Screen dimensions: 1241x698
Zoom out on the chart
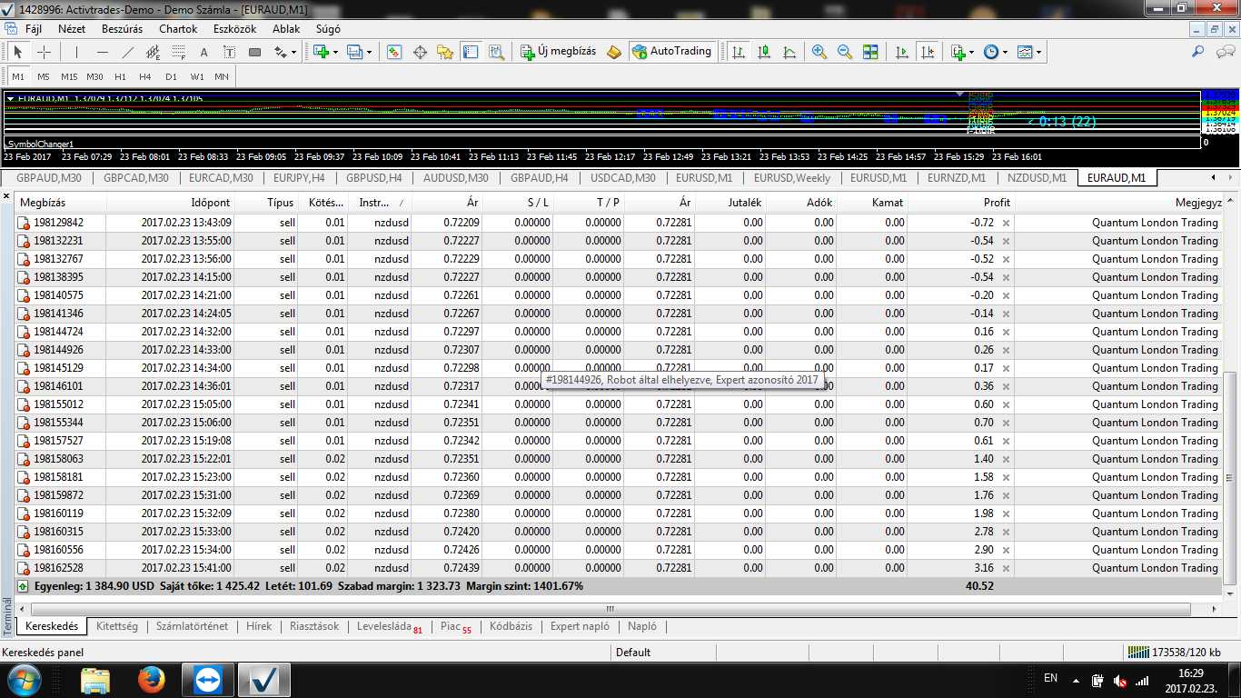pos(845,52)
